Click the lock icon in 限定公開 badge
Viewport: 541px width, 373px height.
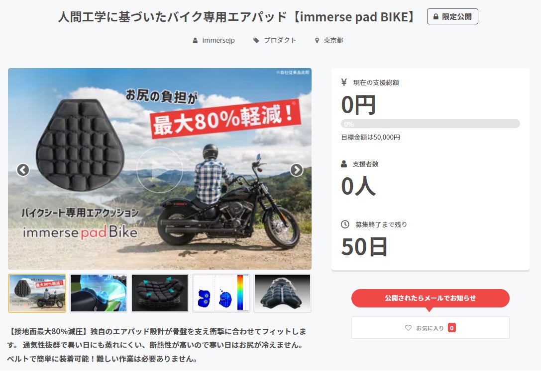(x=436, y=16)
